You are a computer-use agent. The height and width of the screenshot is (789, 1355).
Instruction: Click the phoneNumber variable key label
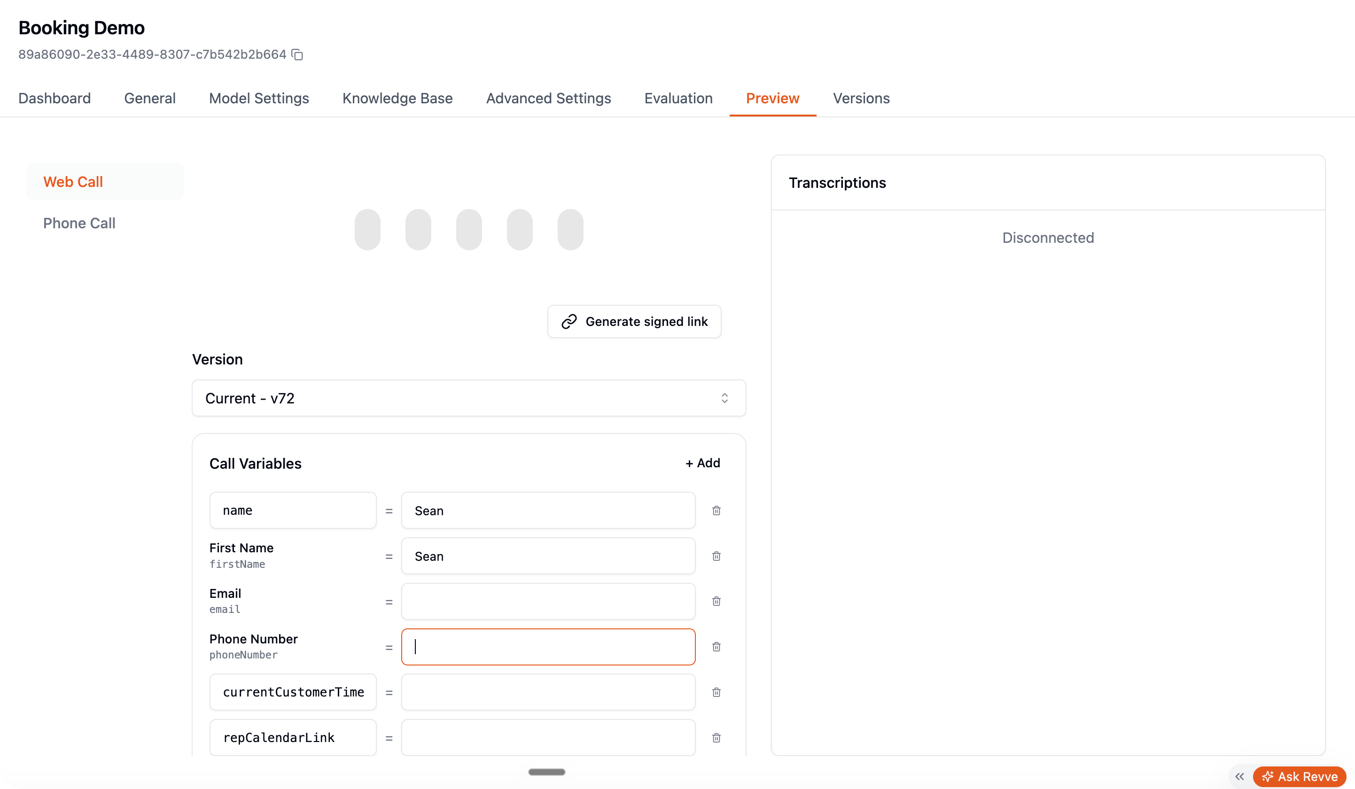[x=243, y=655]
